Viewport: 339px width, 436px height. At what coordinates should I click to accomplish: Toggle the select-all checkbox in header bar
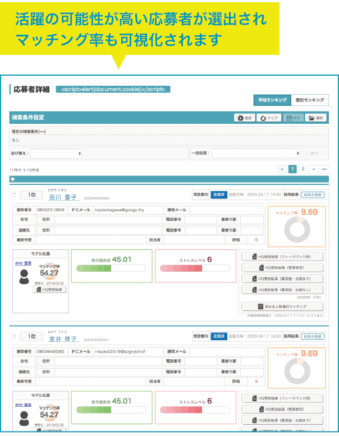[x=12, y=179]
